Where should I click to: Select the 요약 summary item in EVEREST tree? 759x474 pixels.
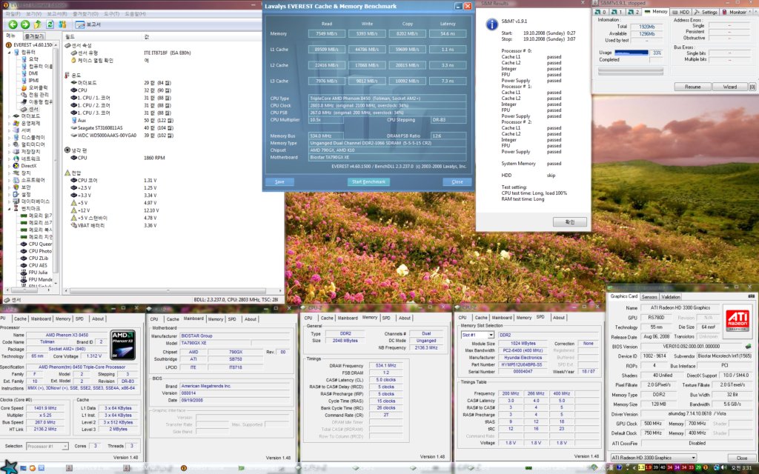[30, 59]
